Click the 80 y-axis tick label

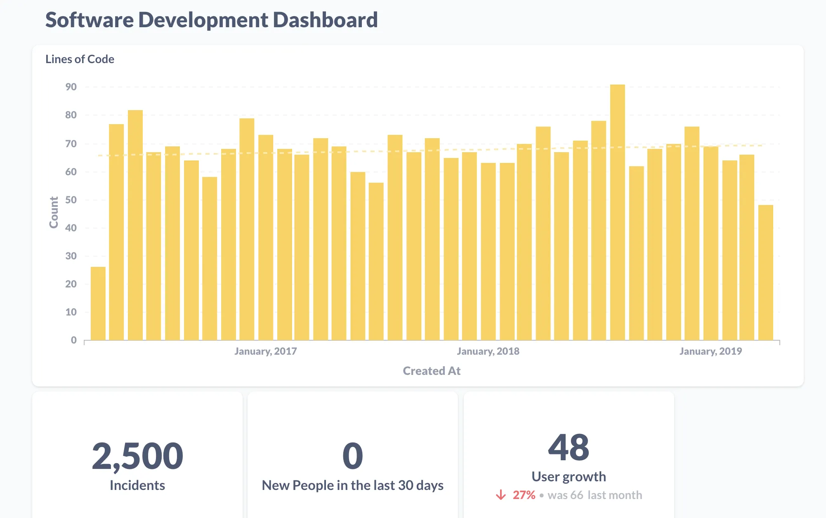pos(71,115)
